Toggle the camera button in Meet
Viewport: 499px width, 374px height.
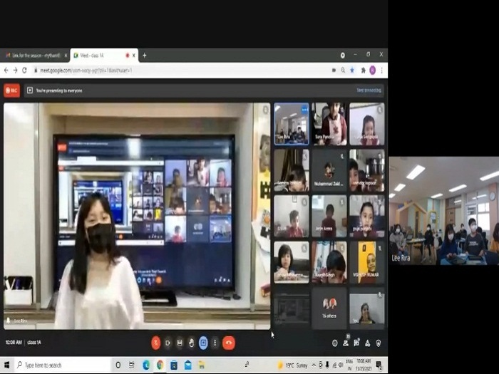(168, 343)
